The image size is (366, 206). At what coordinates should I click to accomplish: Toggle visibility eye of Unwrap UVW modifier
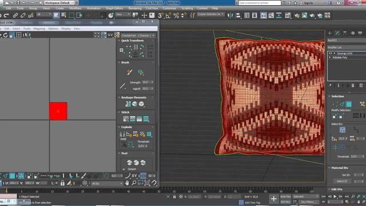pos(331,53)
